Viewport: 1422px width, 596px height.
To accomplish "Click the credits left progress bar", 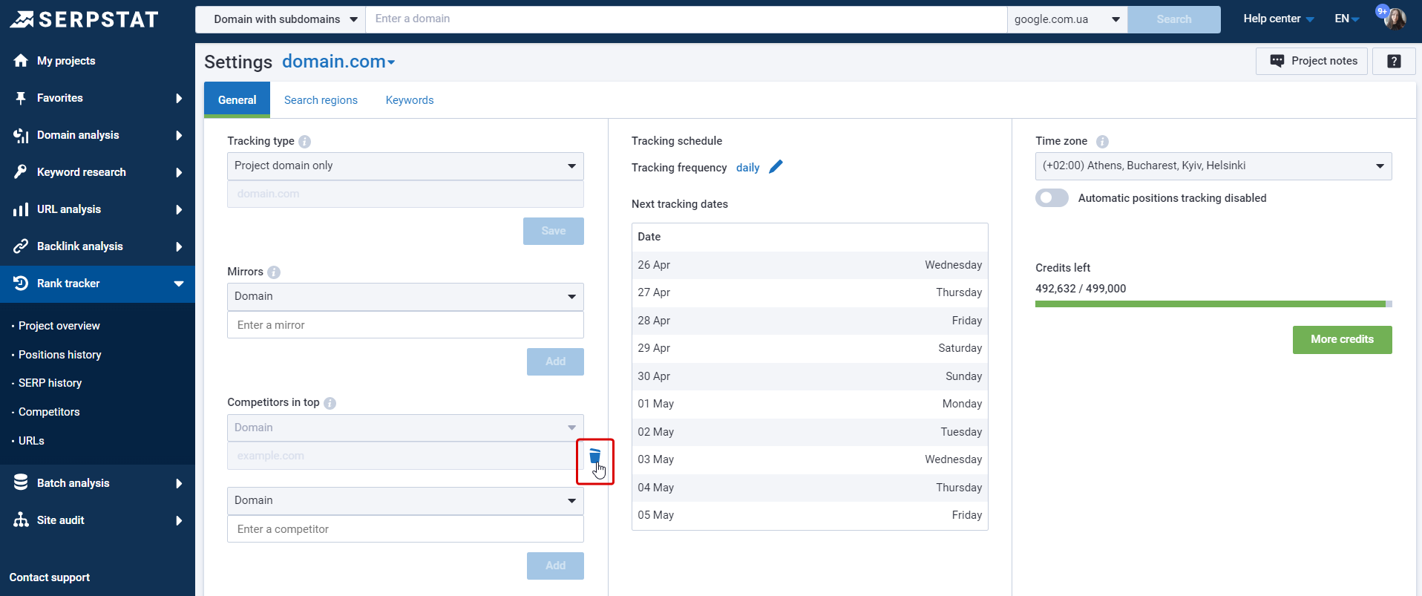I will 1213,304.
